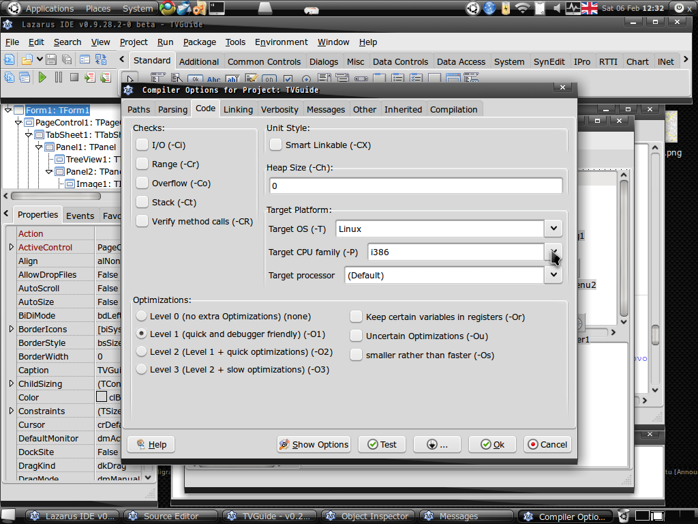Click the Show Options button
The width and height of the screenshot is (698, 524).
pos(314,444)
